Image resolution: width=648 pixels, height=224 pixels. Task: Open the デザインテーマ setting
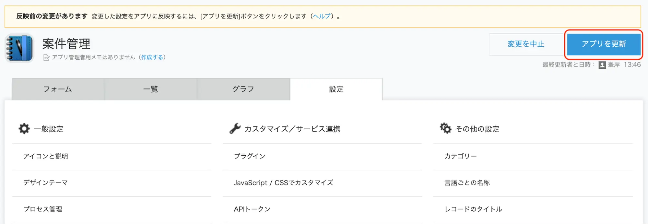(x=46, y=183)
